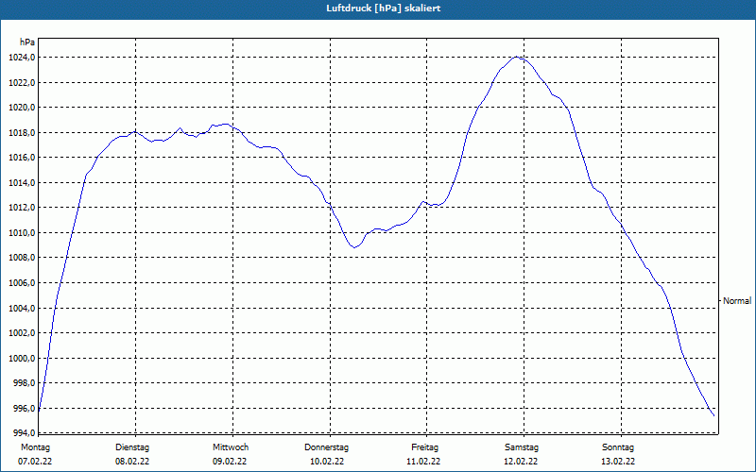Click the Samstag day label
Image resolution: width=756 pixels, height=472 pixels.
pos(522,447)
